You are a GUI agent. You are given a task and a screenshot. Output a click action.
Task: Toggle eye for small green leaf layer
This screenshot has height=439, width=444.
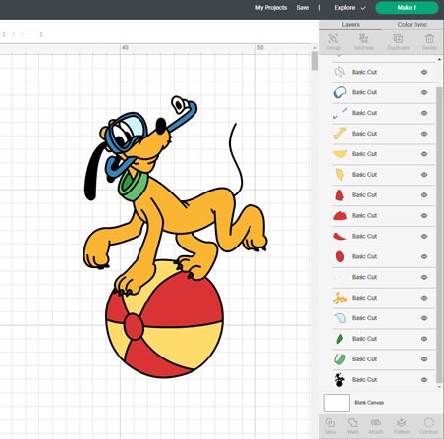click(x=424, y=339)
